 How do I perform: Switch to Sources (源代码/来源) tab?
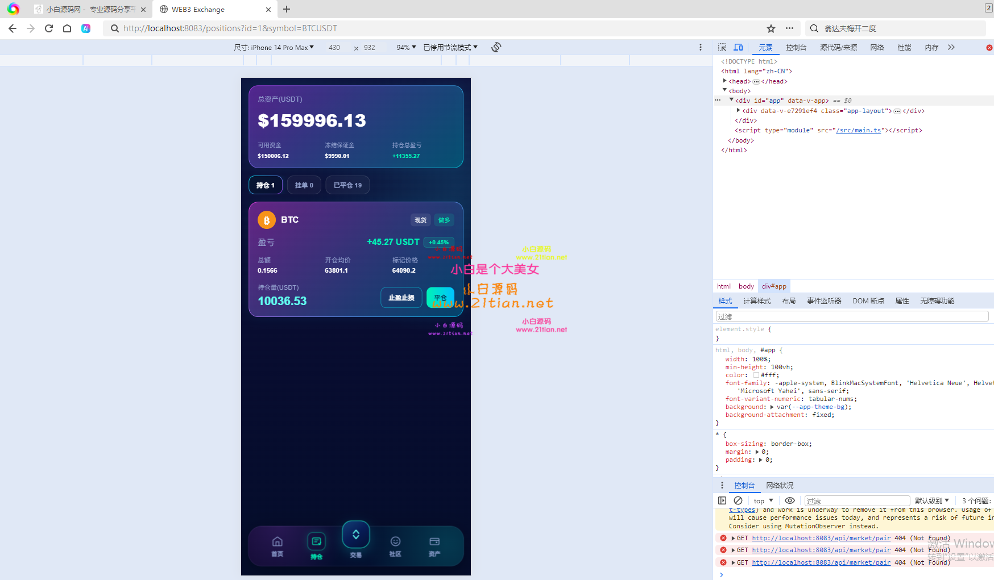click(x=838, y=48)
